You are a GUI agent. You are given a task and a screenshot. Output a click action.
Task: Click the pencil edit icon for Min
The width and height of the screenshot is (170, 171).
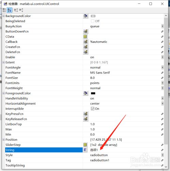tap(162, 135)
